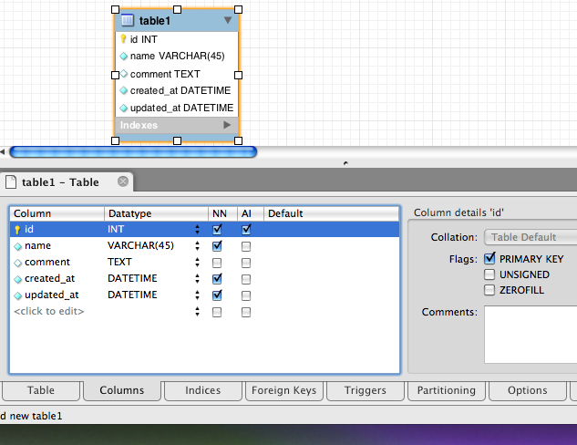Expand the Indexes section in diagram
Image resolution: width=577 pixels, height=445 pixels.
pyautogui.click(x=227, y=125)
